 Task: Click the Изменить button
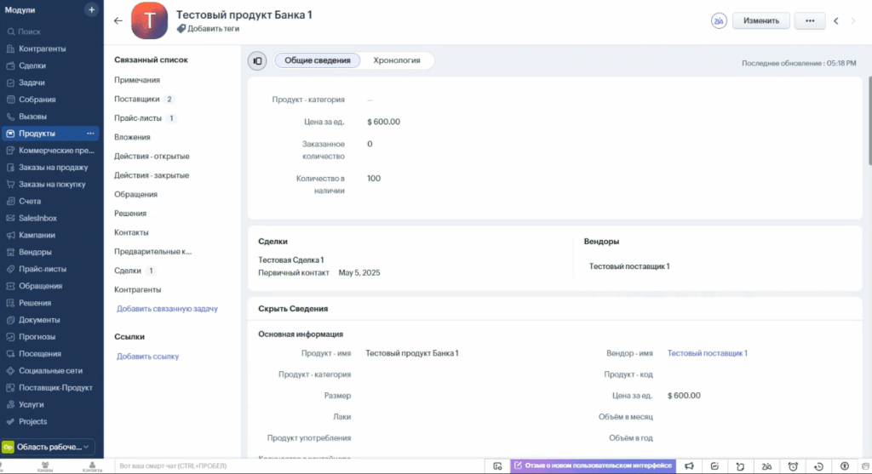pyautogui.click(x=760, y=20)
